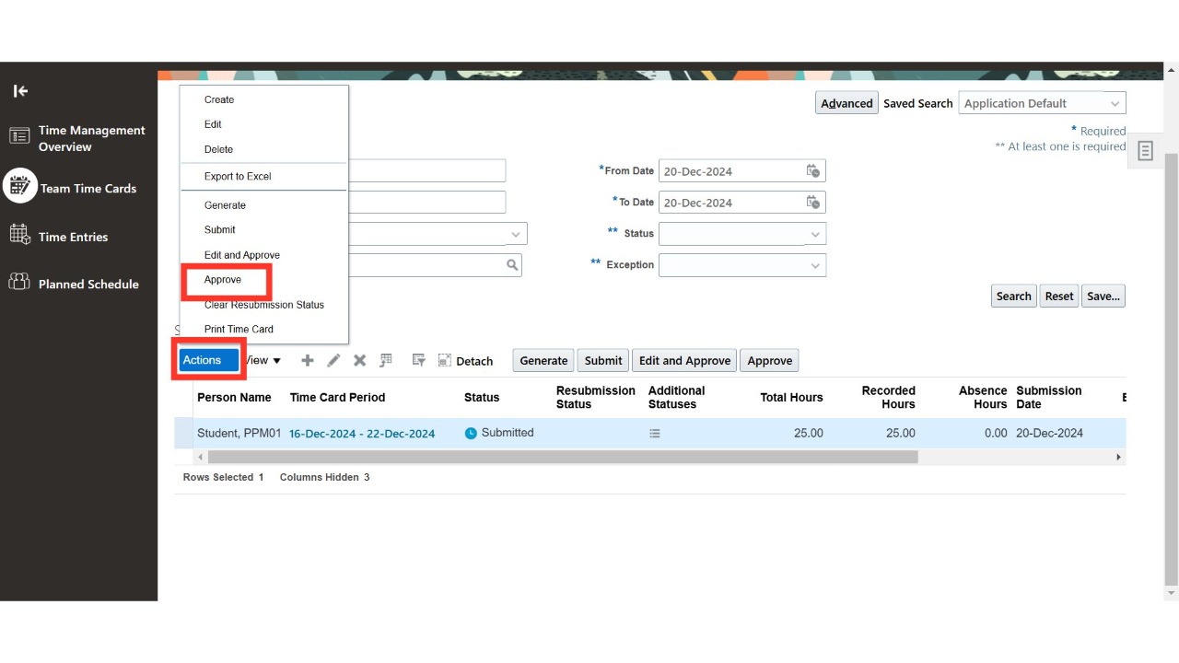This screenshot has height=663, width=1179.
Task: Open Time Management Overview icon
Action: [19, 136]
